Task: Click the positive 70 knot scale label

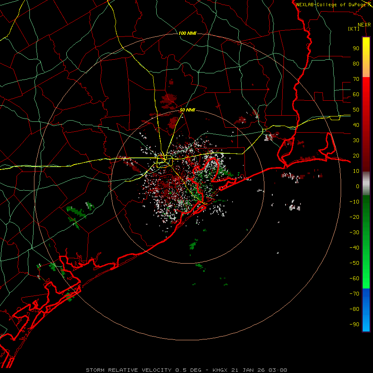Action: click(356, 79)
